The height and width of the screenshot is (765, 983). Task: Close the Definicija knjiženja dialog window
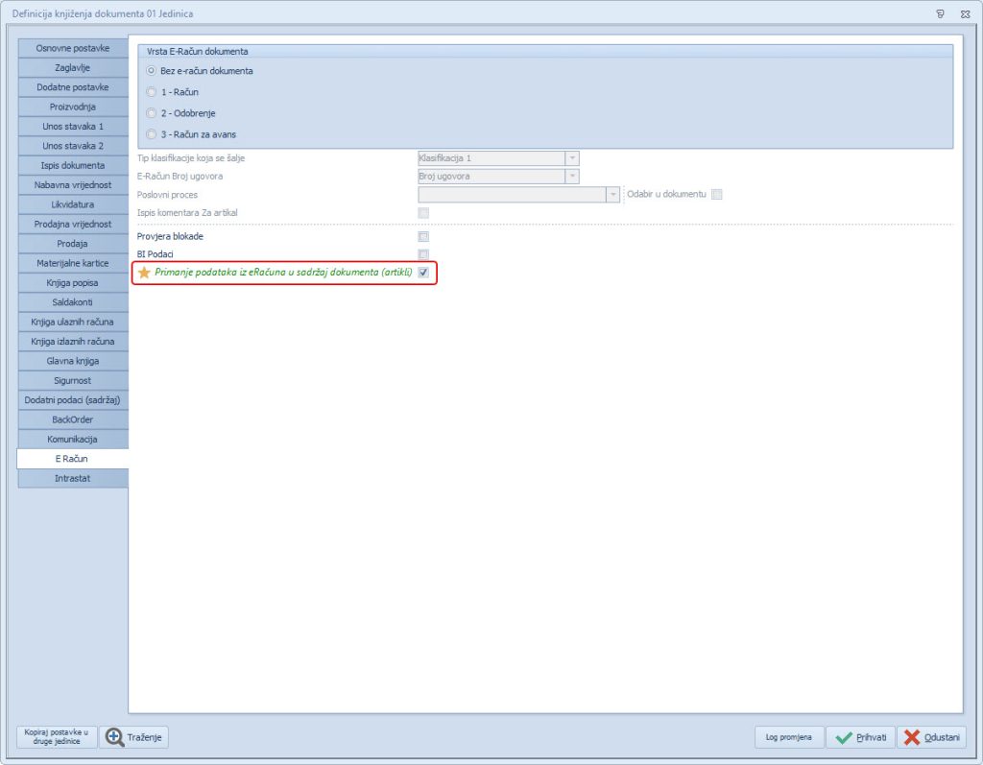[964, 13]
